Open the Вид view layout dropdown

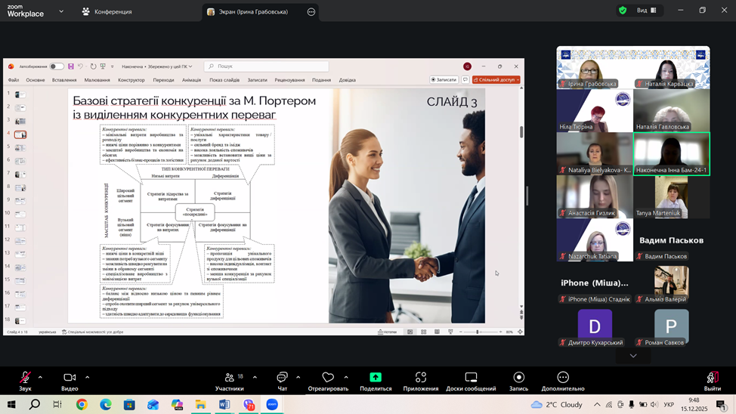coord(646,11)
